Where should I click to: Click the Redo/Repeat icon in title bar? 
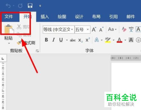coord(20,6)
